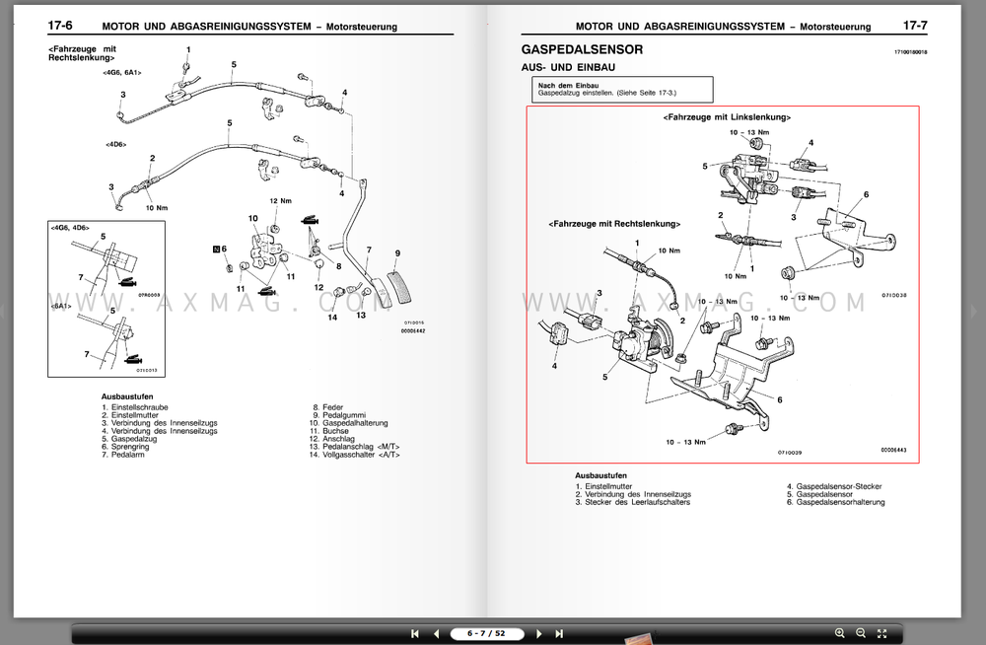Advance using the Next Page arrow icon
The height and width of the screenshot is (645, 986).
538,633
